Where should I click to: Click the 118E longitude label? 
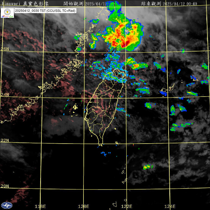pyautogui.click(x=40, y=206)
